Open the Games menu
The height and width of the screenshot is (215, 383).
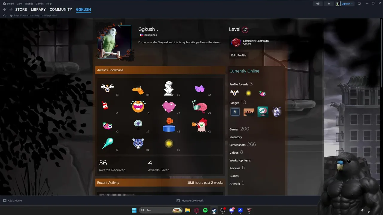(x=39, y=4)
